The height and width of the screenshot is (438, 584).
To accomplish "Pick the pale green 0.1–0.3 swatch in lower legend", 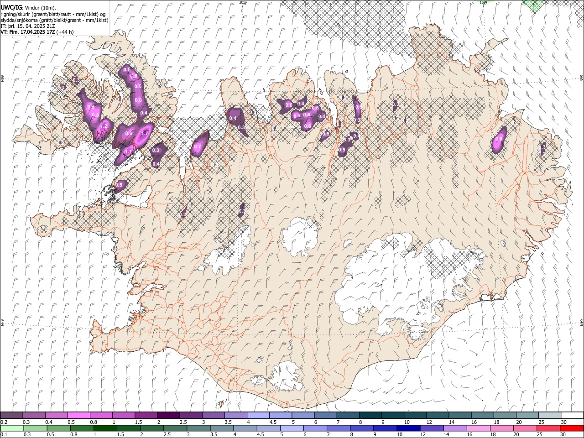I will pyautogui.click(x=12, y=428).
